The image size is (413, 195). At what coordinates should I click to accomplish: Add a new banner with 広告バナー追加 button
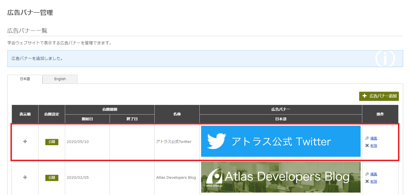coord(379,96)
